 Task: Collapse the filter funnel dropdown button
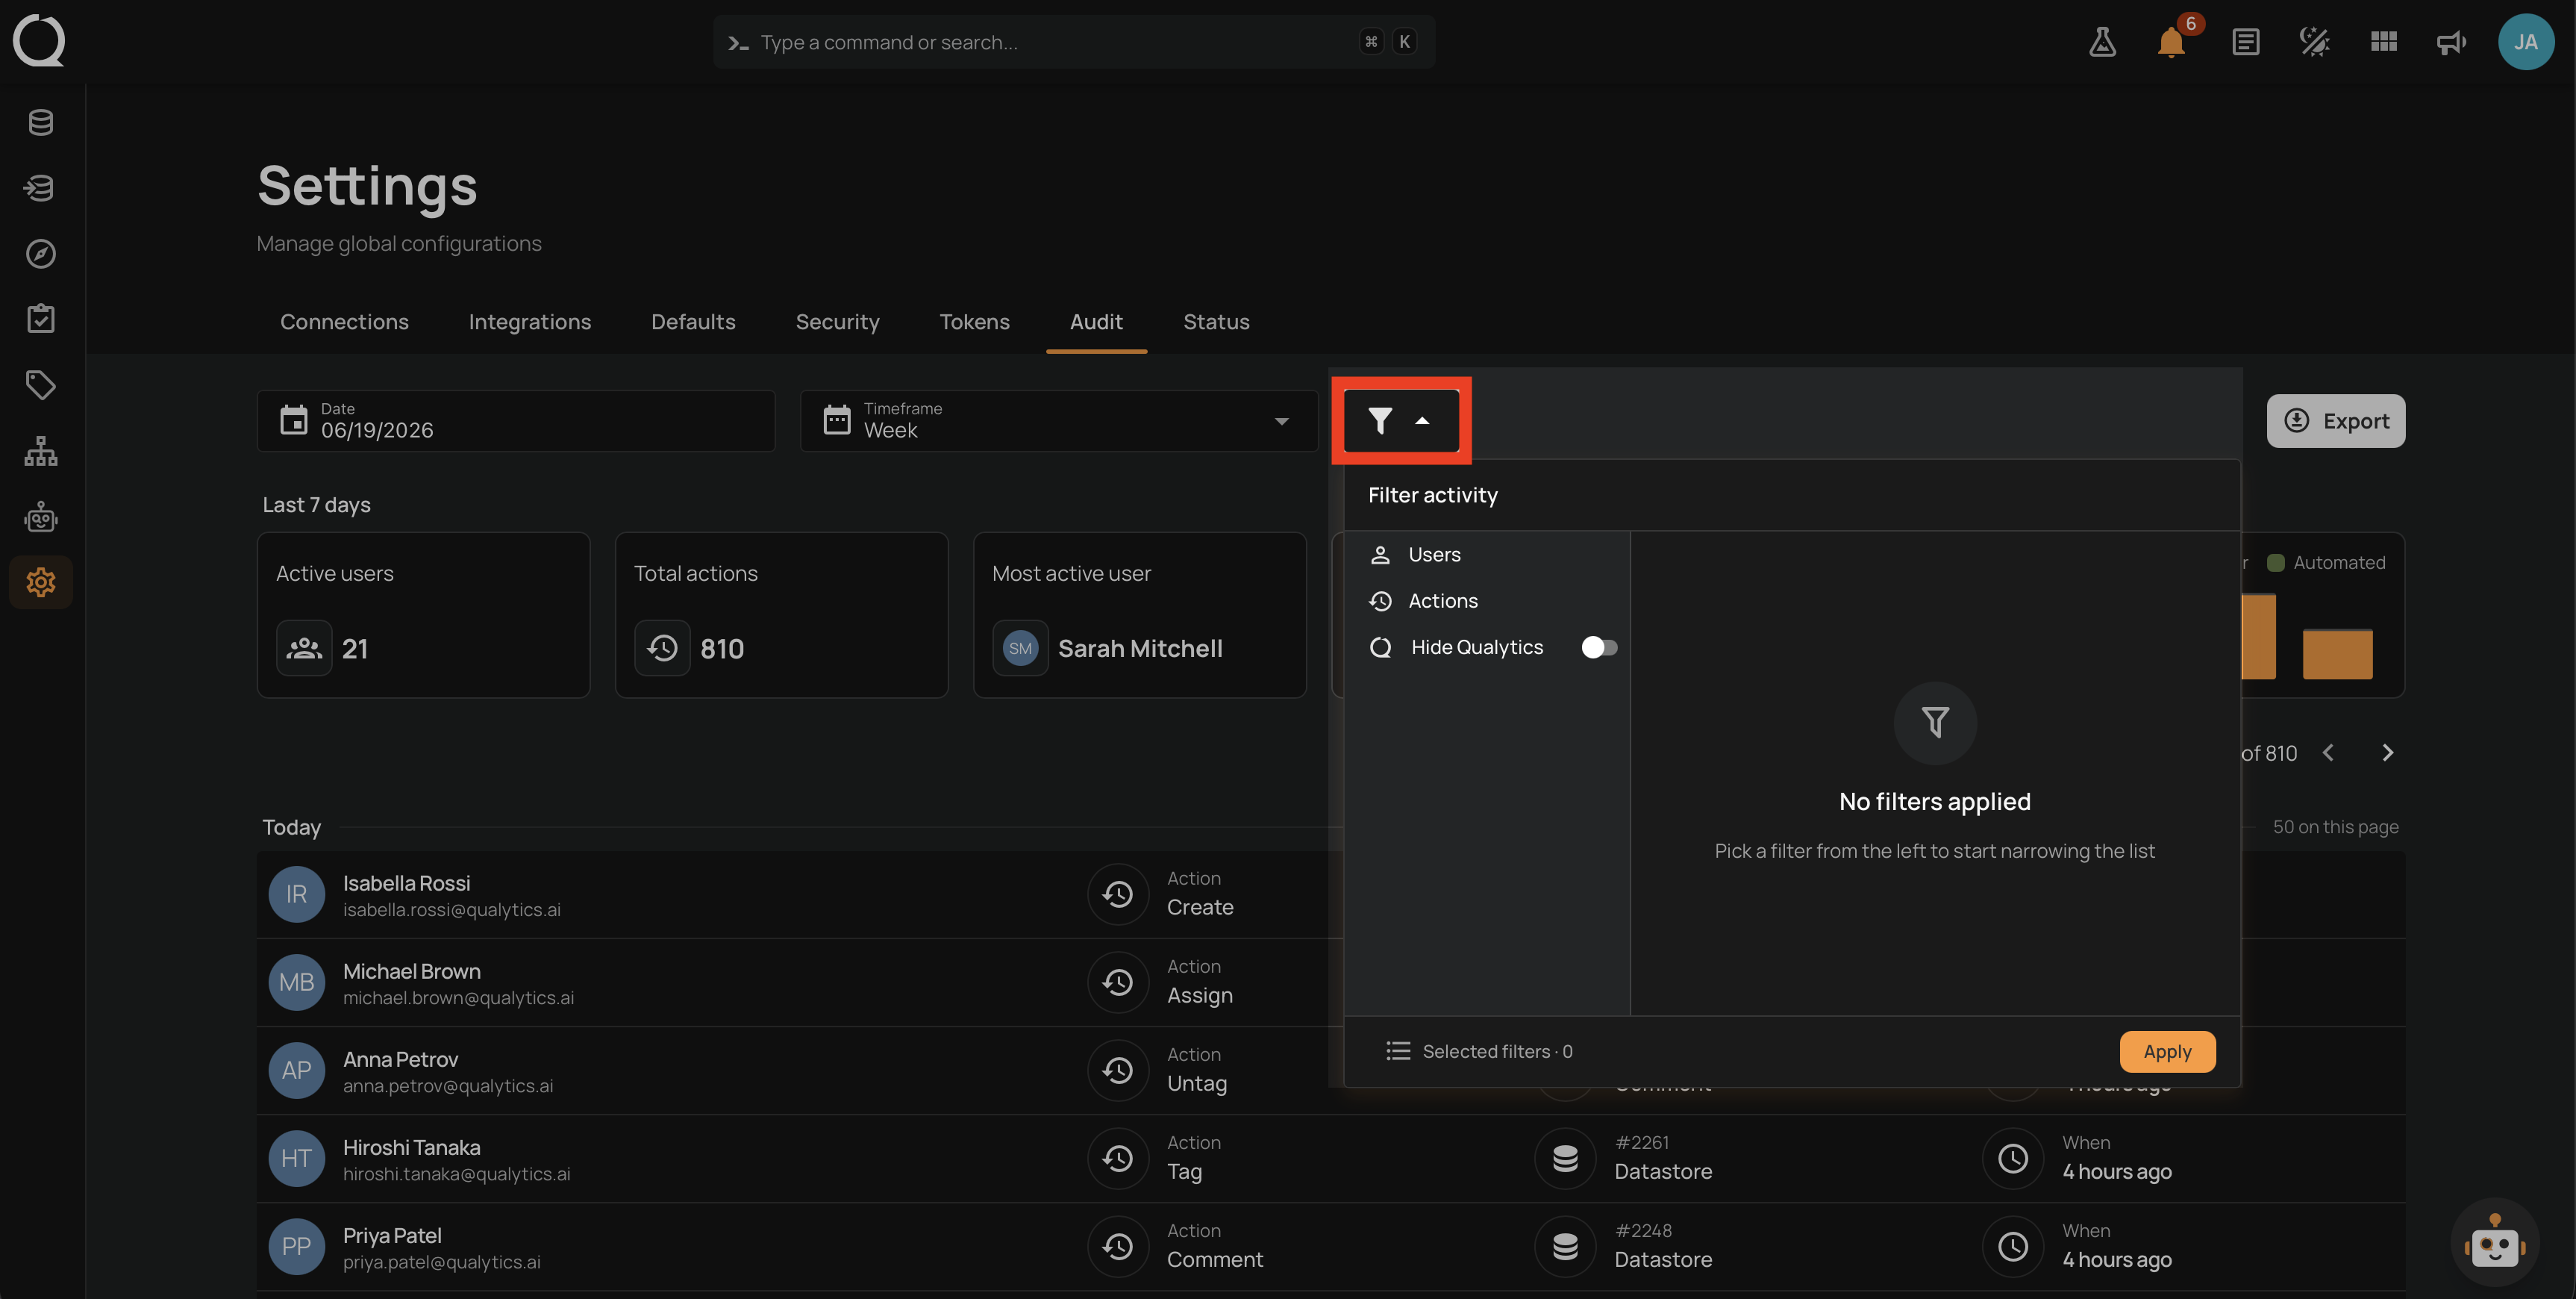tap(1400, 420)
